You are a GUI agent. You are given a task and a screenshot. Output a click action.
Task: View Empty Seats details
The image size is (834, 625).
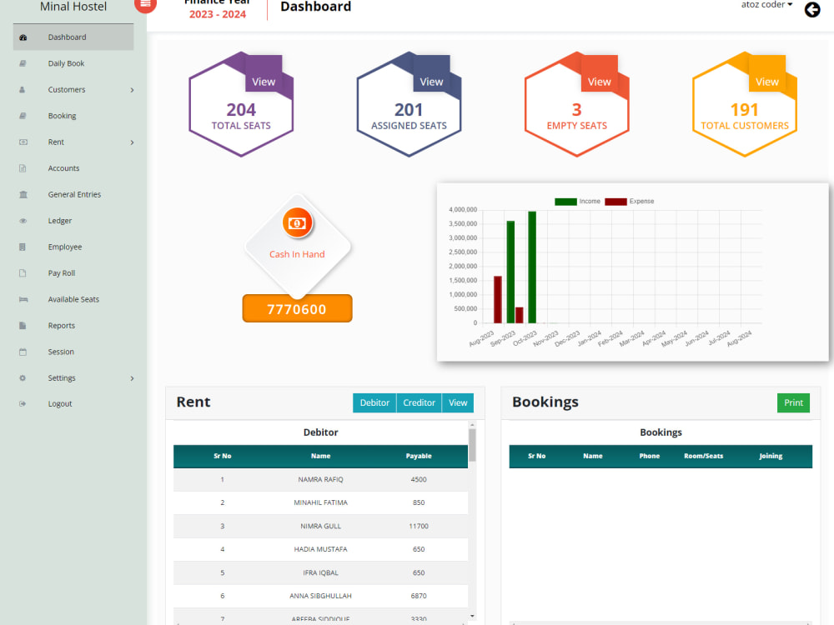(600, 82)
